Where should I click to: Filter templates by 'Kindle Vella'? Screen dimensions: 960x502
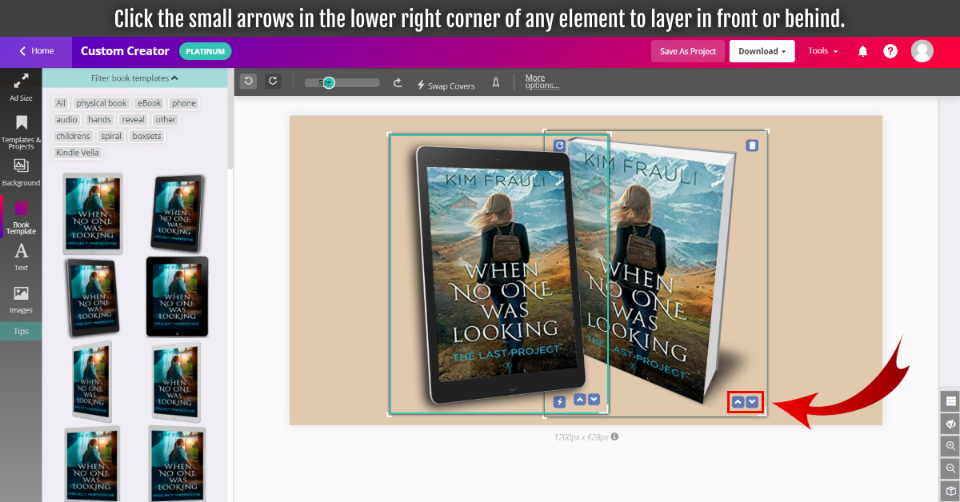point(78,153)
